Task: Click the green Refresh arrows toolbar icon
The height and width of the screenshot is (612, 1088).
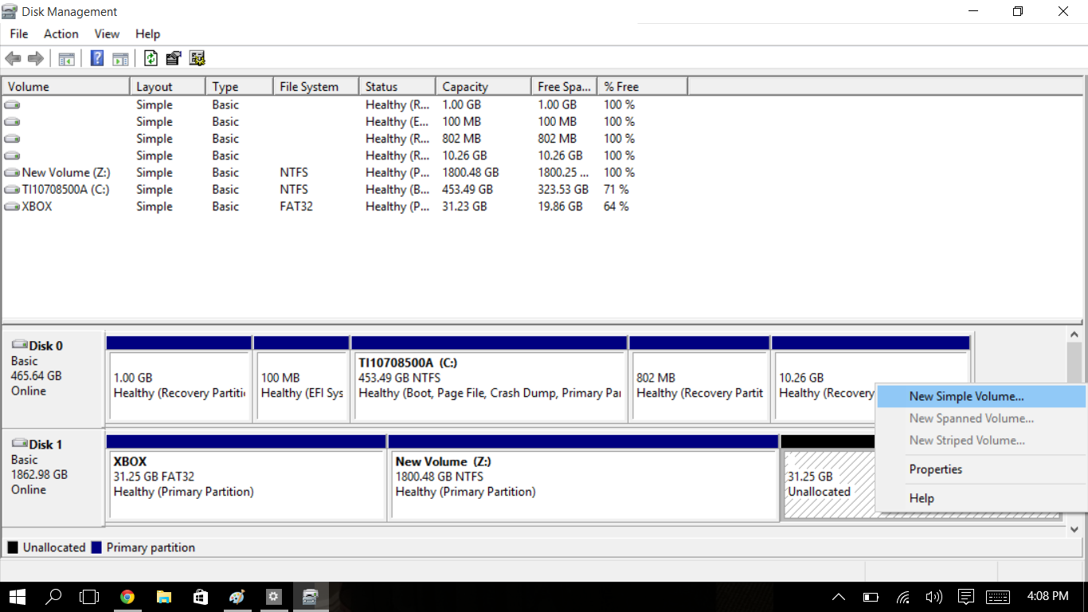Action: (151, 58)
